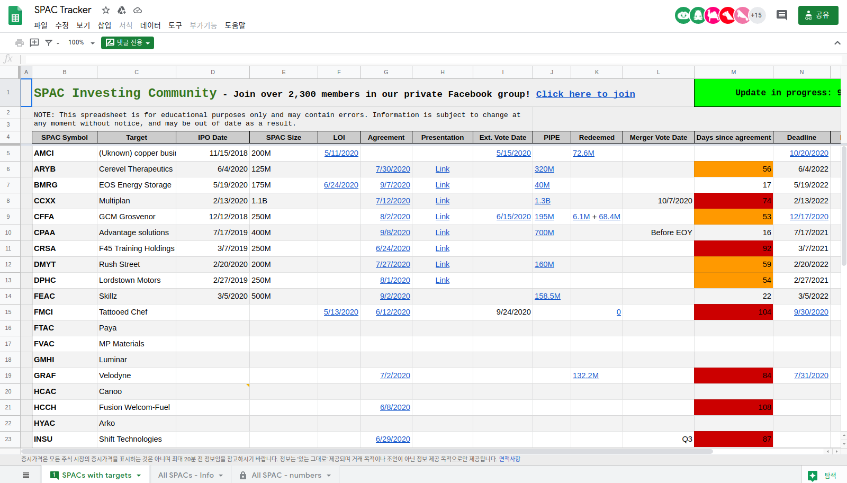Select the SPACs with targets sheet tab
The image size is (847, 483).
click(x=96, y=476)
